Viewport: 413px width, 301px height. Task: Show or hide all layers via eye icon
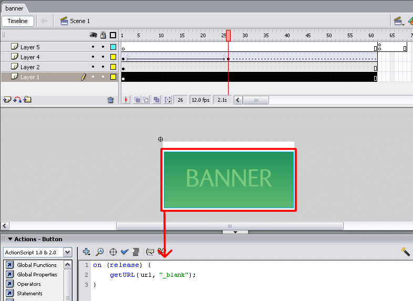click(x=93, y=35)
